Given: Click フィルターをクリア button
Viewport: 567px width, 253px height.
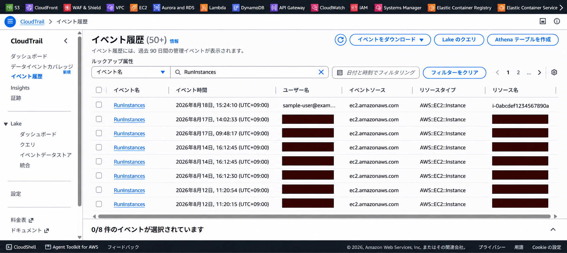Looking at the screenshot, I should 454,72.
